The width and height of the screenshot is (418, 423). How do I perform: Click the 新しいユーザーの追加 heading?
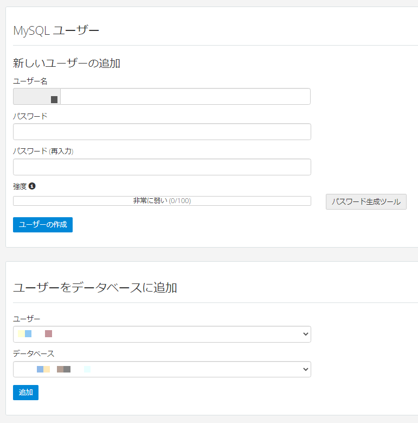[x=67, y=64]
